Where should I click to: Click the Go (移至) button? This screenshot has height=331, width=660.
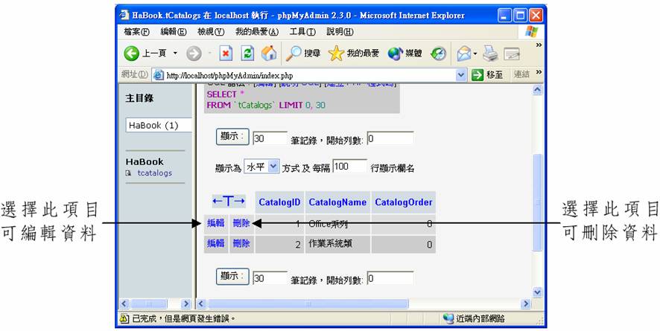487,75
